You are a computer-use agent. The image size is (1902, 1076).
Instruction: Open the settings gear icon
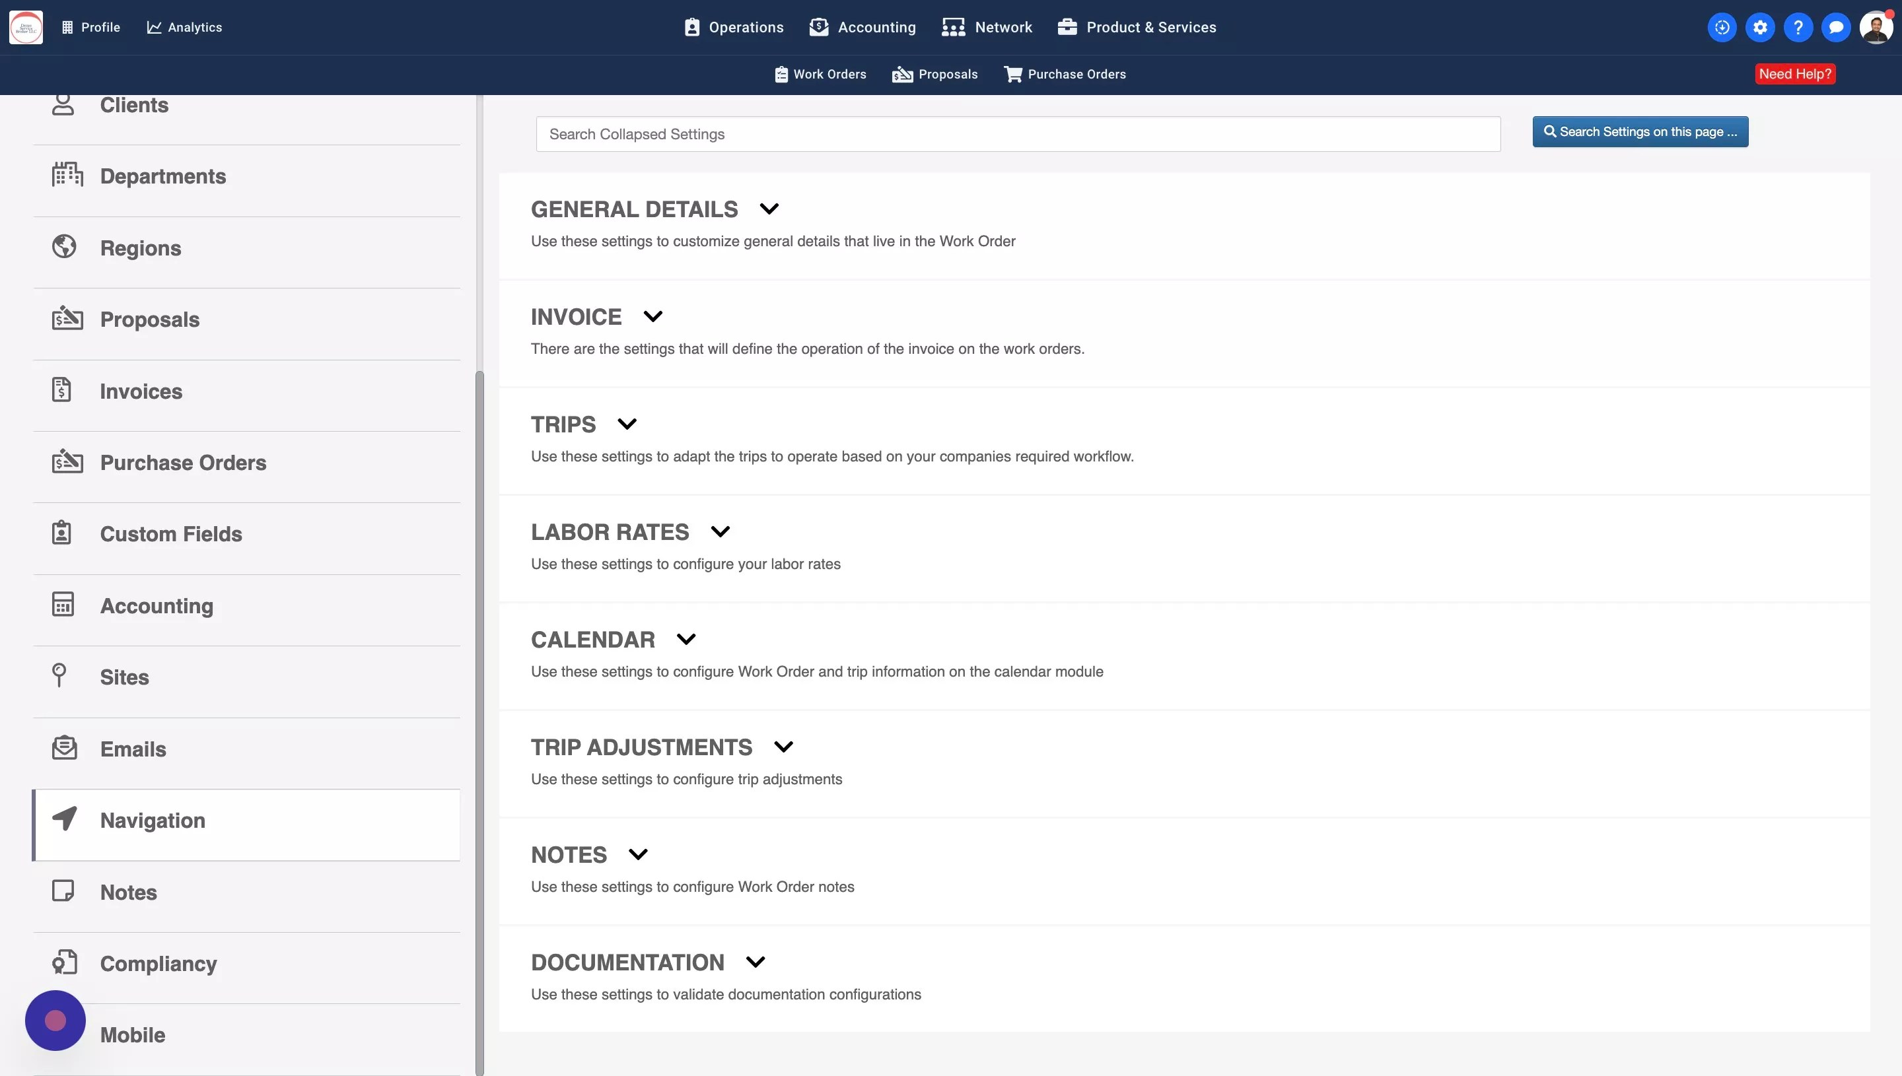[1760, 26]
